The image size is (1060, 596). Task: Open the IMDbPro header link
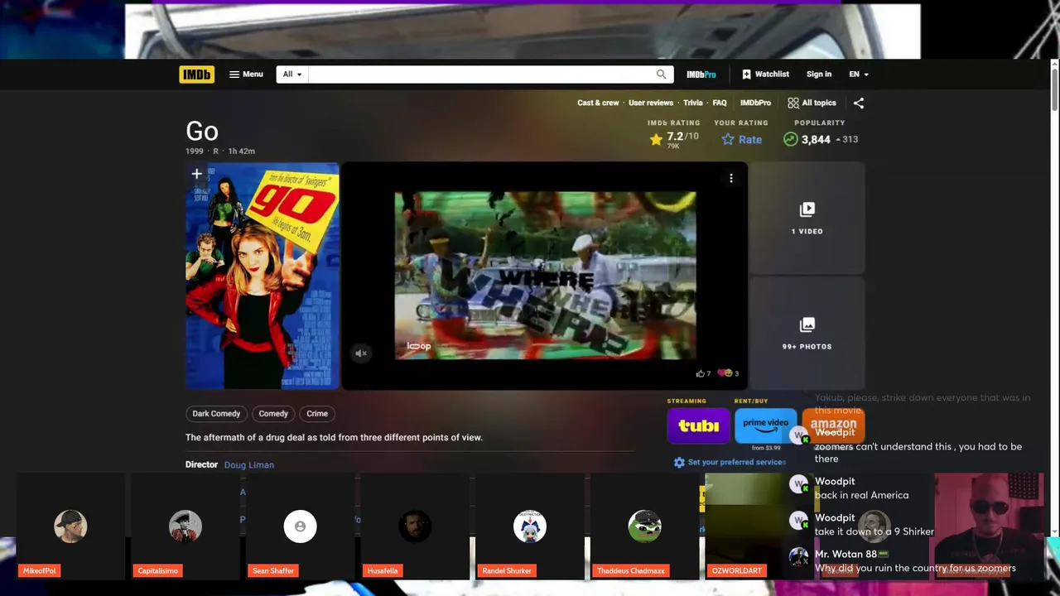point(701,74)
